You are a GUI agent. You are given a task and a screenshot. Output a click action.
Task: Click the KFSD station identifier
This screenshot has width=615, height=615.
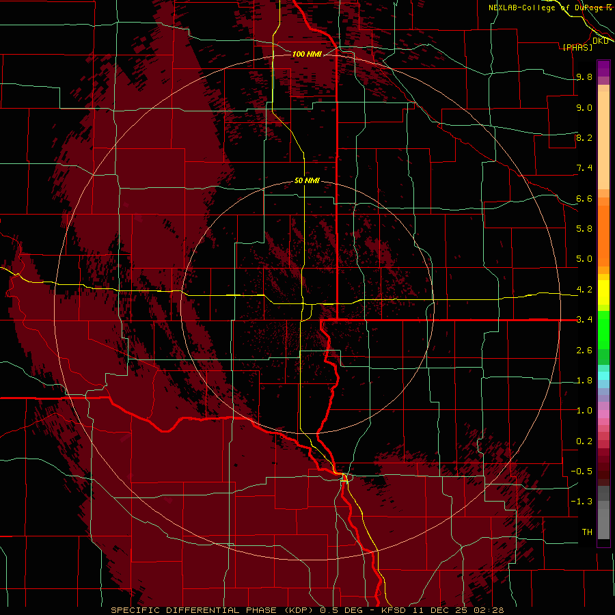coord(394,610)
